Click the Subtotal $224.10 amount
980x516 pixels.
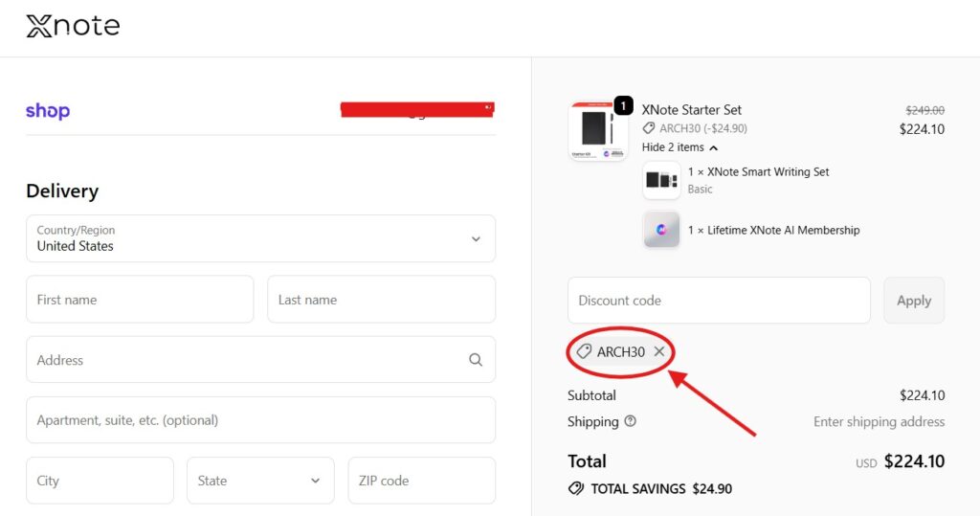922,395
